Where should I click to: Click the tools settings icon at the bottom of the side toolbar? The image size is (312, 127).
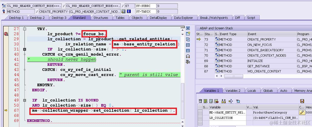(188, 62)
